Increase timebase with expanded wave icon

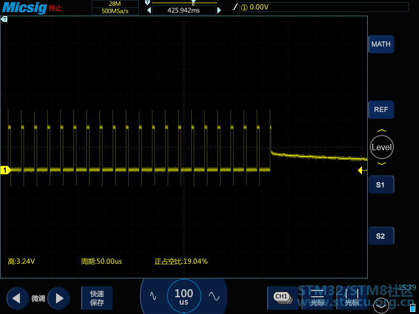click(x=214, y=296)
